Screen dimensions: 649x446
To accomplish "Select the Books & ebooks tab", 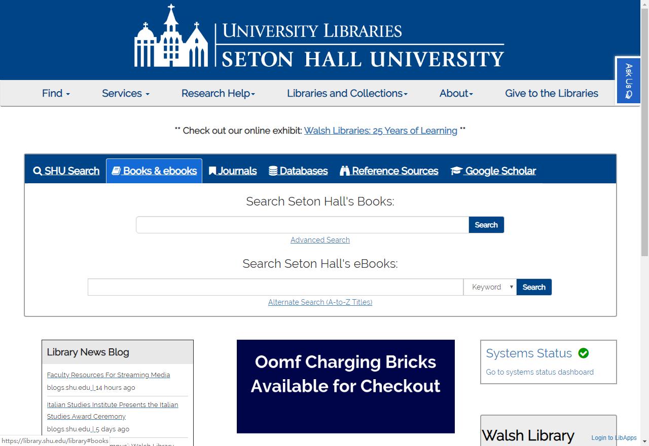I will coord(154,171).
